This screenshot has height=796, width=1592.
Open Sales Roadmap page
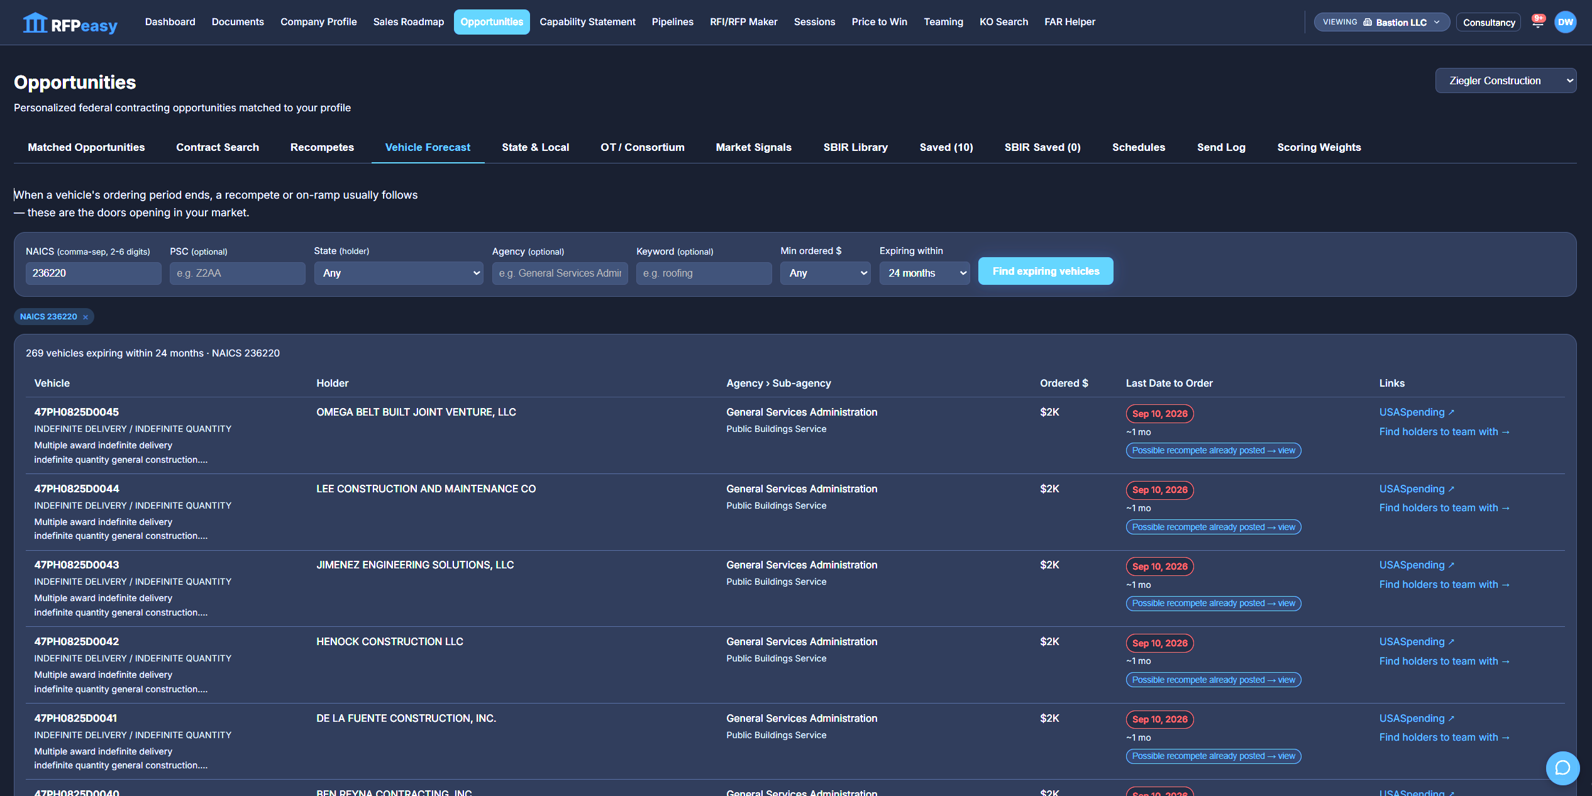tap(409, 22)
